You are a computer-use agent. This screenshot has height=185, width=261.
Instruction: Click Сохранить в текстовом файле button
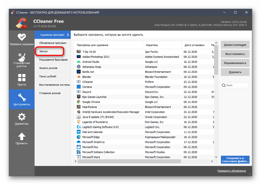[x=235, y=160]
